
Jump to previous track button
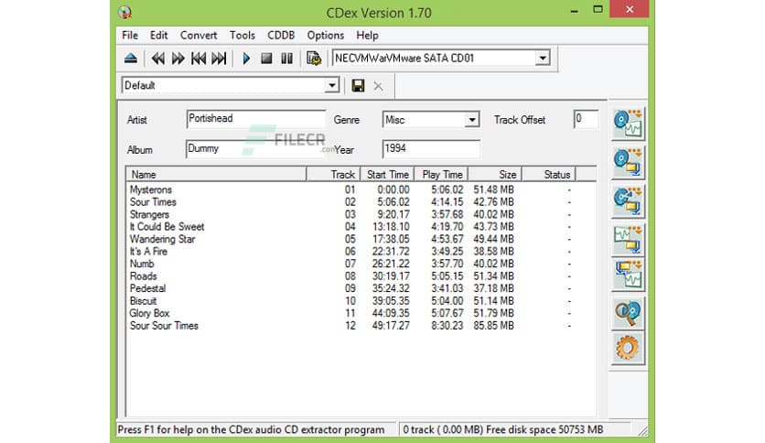(x=199, y=59)
